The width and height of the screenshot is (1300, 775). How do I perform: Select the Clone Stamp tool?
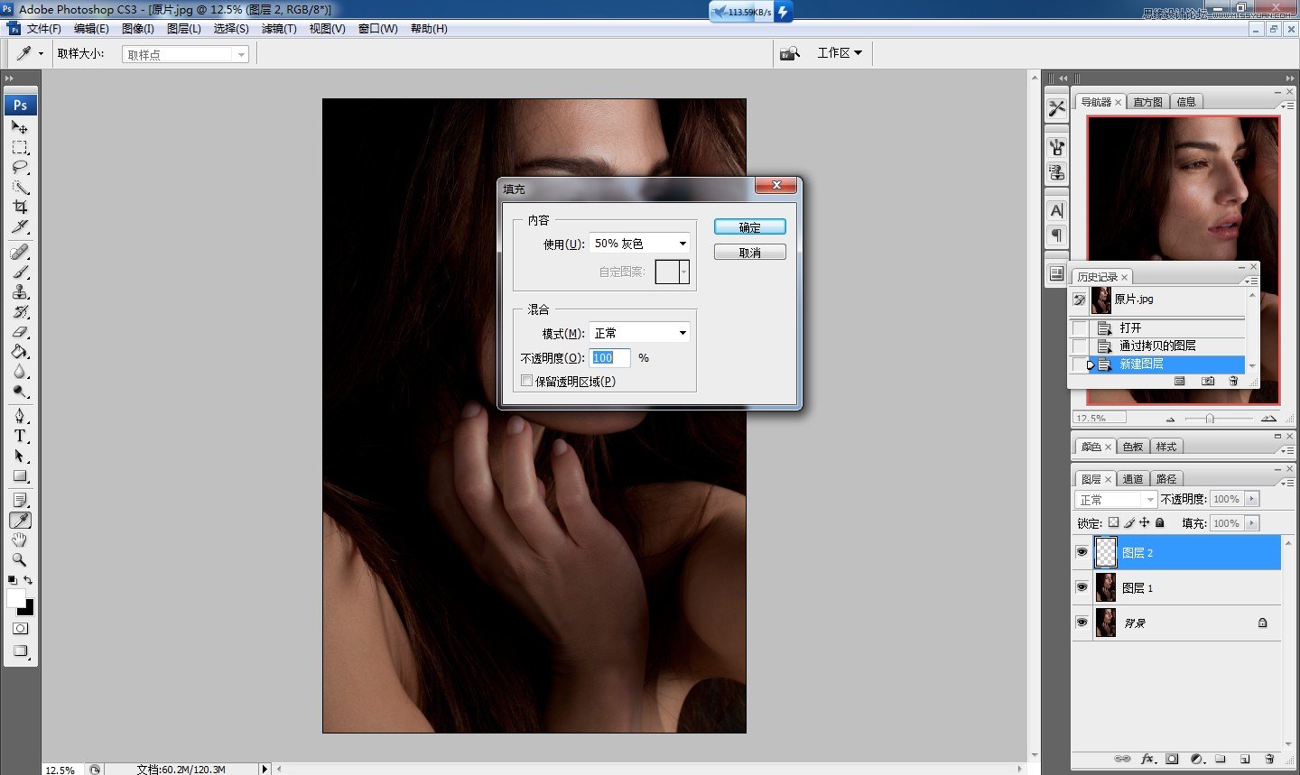(x=20, y=291)
